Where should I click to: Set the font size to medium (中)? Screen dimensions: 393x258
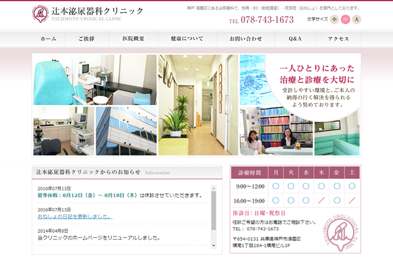[x=345, y=19]
